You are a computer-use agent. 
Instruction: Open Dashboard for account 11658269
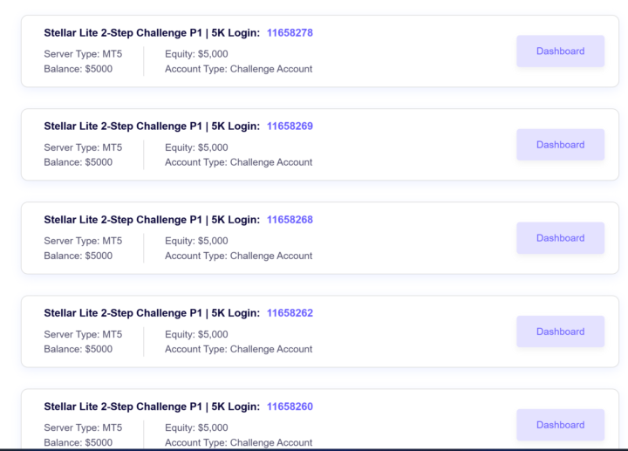pos(560,145)
